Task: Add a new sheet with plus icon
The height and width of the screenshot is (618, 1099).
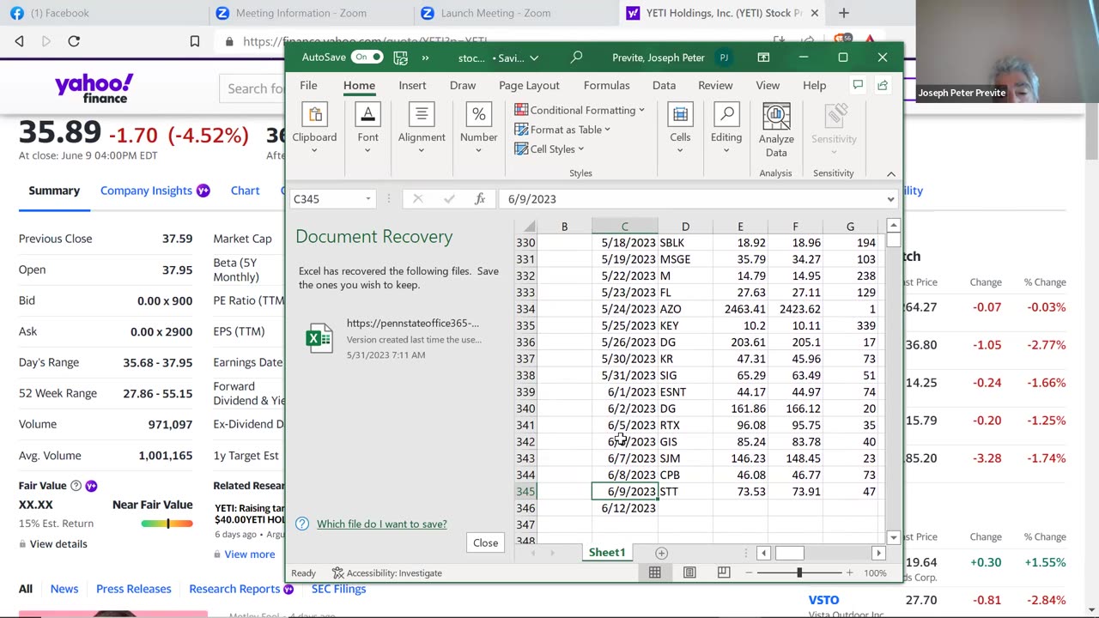Action: pos(661,553)
